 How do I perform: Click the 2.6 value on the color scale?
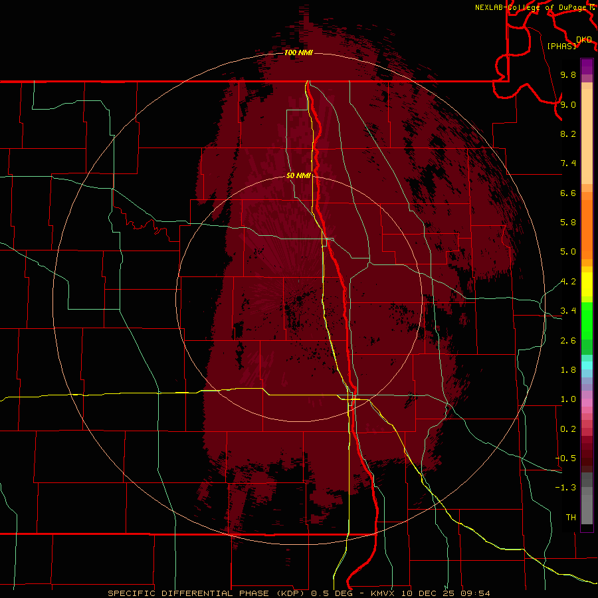pos(568,341)
